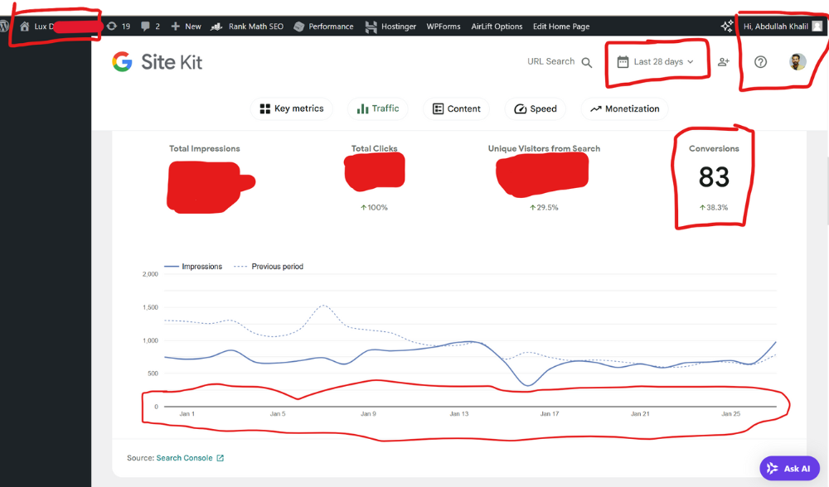This screenshot has width=829, height=487.
Task: Click the WordPress logo in admin bar
Action: coord(4,27)
